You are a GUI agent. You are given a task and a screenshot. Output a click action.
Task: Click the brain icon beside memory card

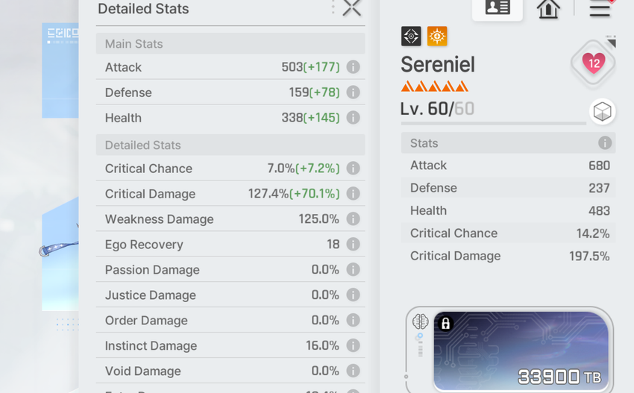(x=420, y=321)
